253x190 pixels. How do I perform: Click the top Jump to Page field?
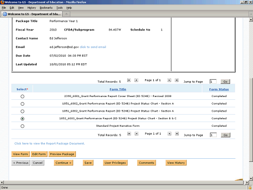click(213, 81)
